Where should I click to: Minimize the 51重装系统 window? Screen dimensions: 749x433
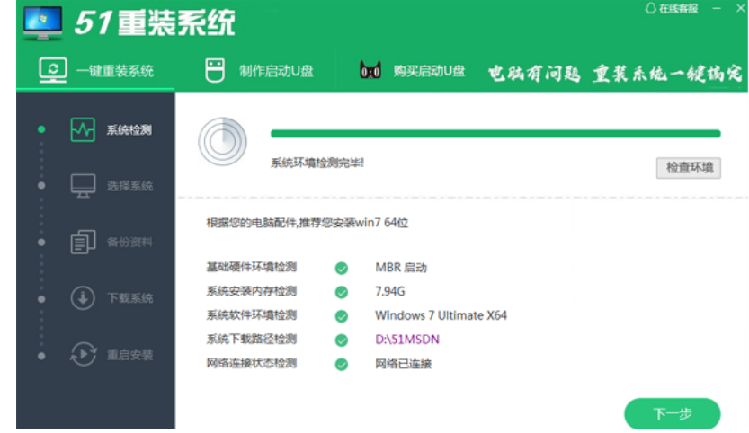[x=717, y=8]
